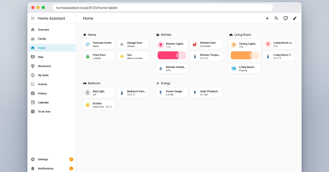
Task: Open the Assist chat icon
Action: click(x=285, y=18)
